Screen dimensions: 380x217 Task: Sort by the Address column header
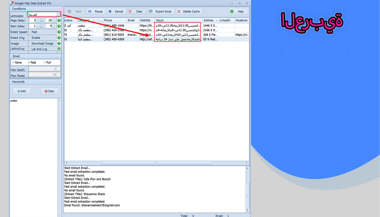tap(210, 20)
